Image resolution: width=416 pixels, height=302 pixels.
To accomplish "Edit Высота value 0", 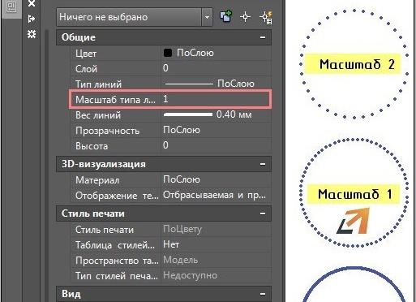I will 165,145.
